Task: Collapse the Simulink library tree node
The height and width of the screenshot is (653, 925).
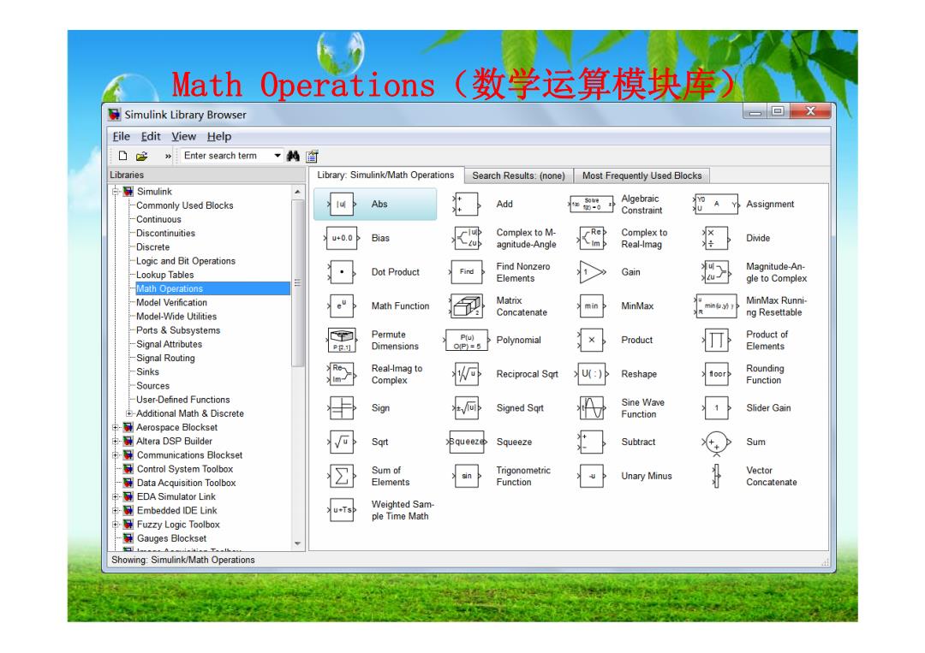Action: pyautogui.click(x=116, y=192)
